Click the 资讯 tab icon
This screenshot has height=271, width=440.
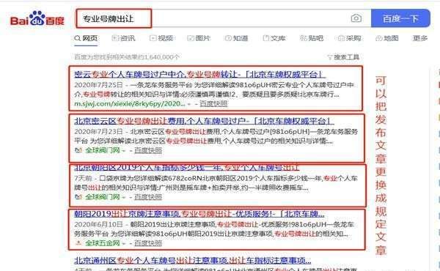tap(115, 38)
